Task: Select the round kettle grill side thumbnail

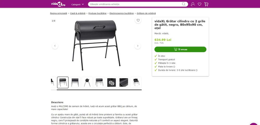Action: [87, 82]
